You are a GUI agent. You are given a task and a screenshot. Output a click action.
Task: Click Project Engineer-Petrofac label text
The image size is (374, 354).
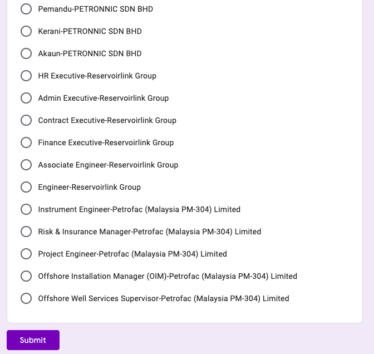(x=132, y=254)
